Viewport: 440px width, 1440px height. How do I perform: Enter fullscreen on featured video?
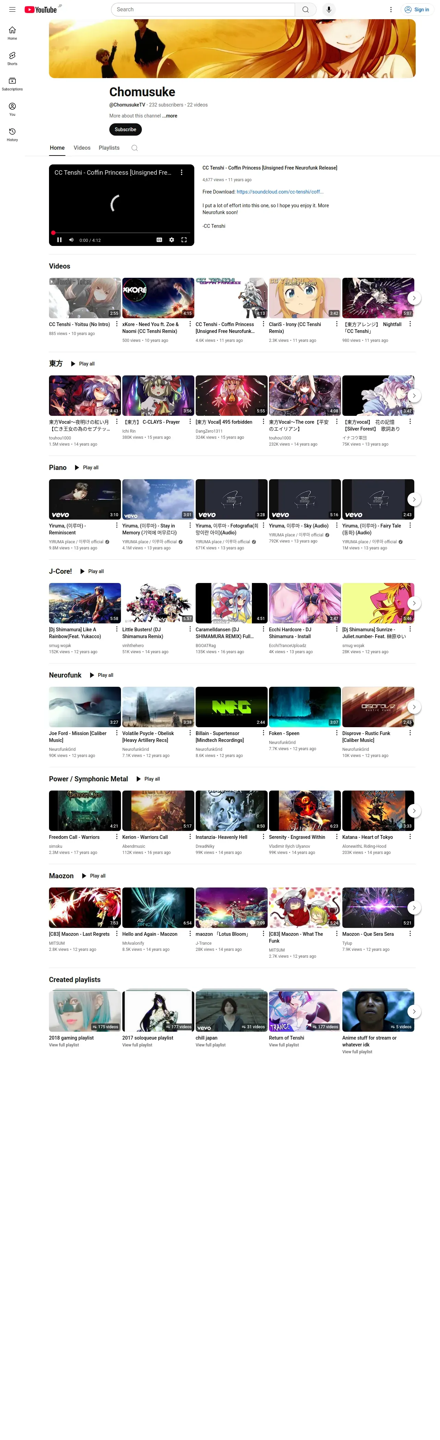point(184,240)
